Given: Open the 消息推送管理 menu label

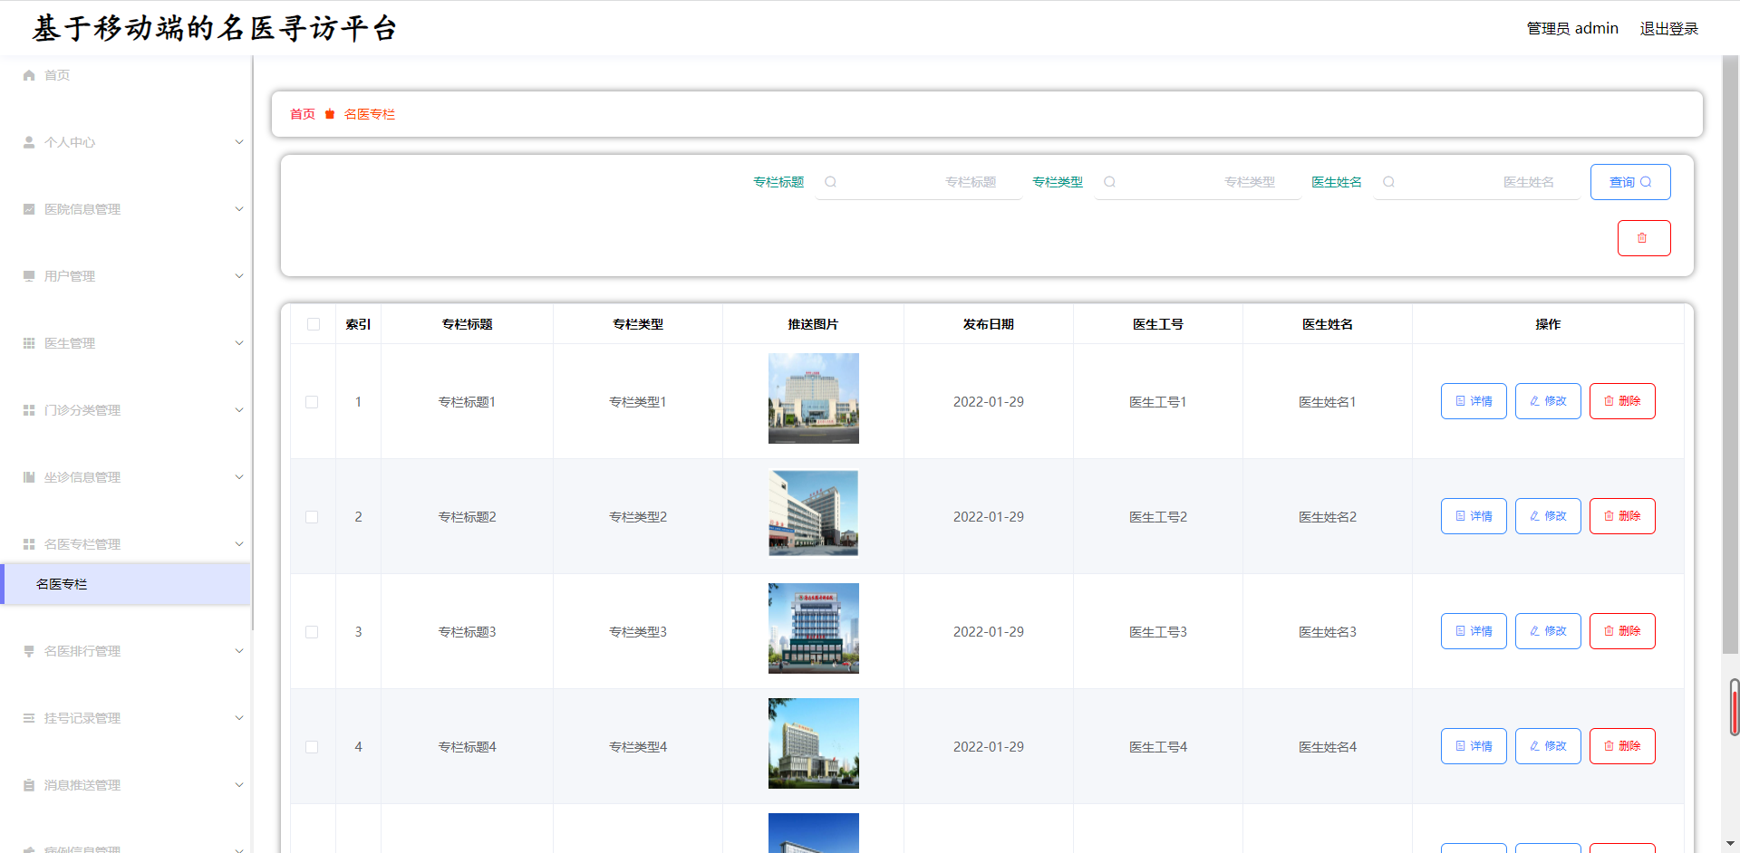Looking at the screenshot, I should click(82, 785).
